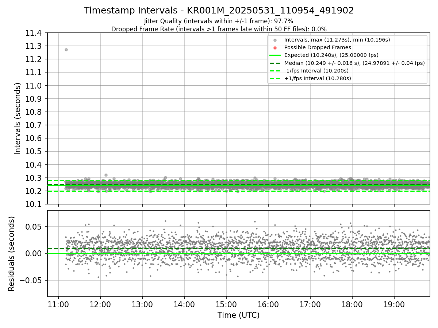Click the isolated data point near 10.32 after 12:00
Screen dimensions: 438x328
[106, 175]
